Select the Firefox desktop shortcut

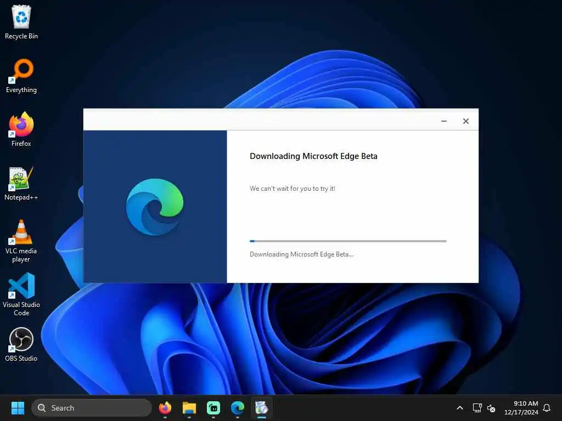[x=21, y=129]
